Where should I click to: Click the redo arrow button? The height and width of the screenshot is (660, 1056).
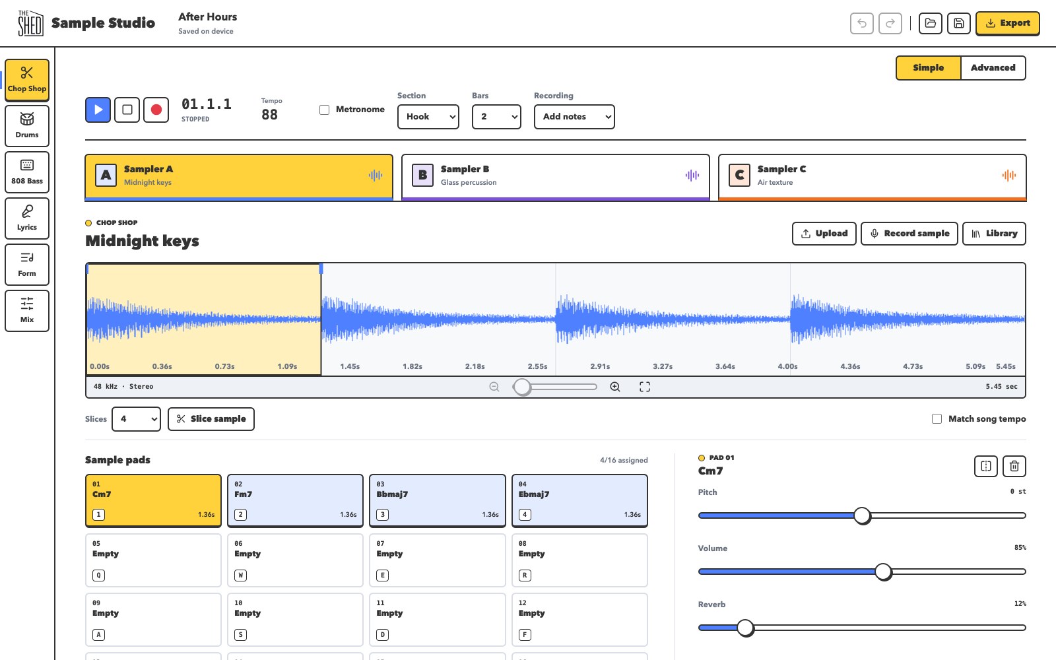click(890, 23)
